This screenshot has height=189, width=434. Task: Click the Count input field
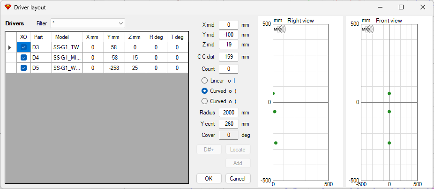[229, 69]
